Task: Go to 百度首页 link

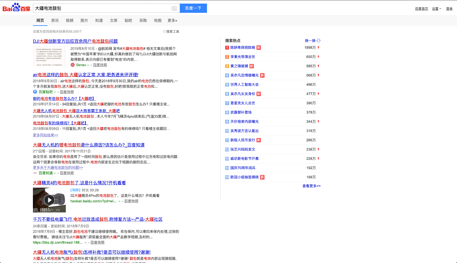Action: pos(422,9)
